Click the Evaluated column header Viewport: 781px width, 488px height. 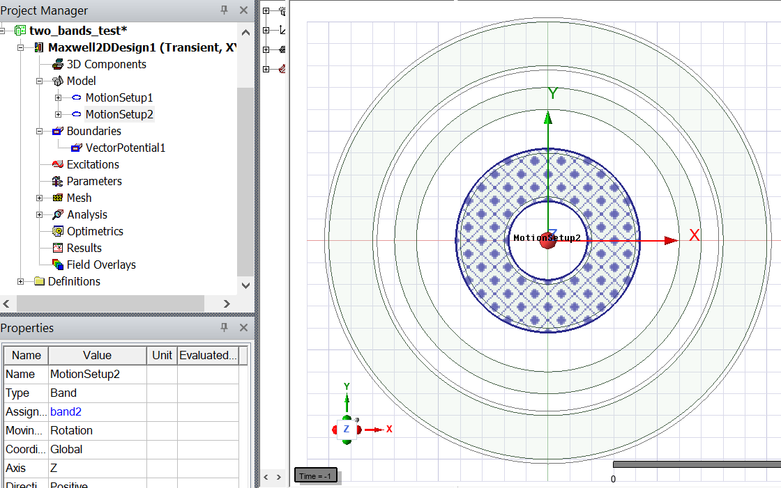point(208,355)
